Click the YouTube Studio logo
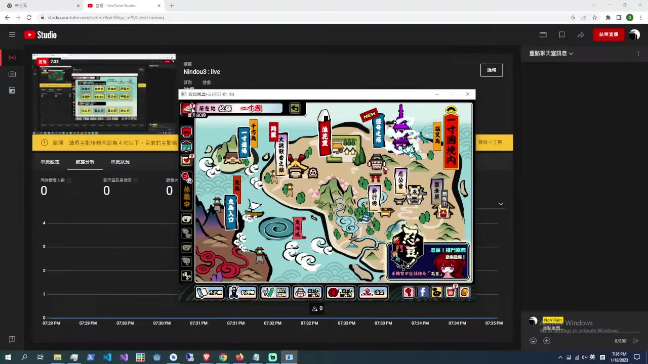 click(40, 35)
